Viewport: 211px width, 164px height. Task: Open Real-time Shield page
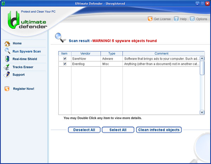[x=25, y=59]
